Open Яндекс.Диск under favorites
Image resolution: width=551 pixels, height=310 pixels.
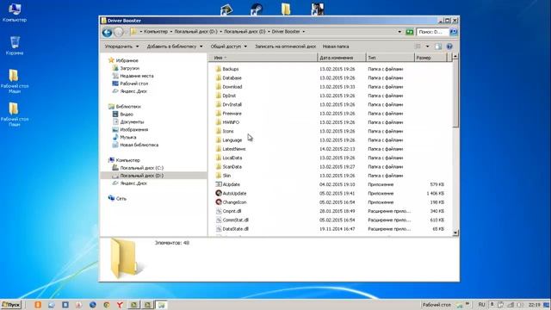point(133,91)
